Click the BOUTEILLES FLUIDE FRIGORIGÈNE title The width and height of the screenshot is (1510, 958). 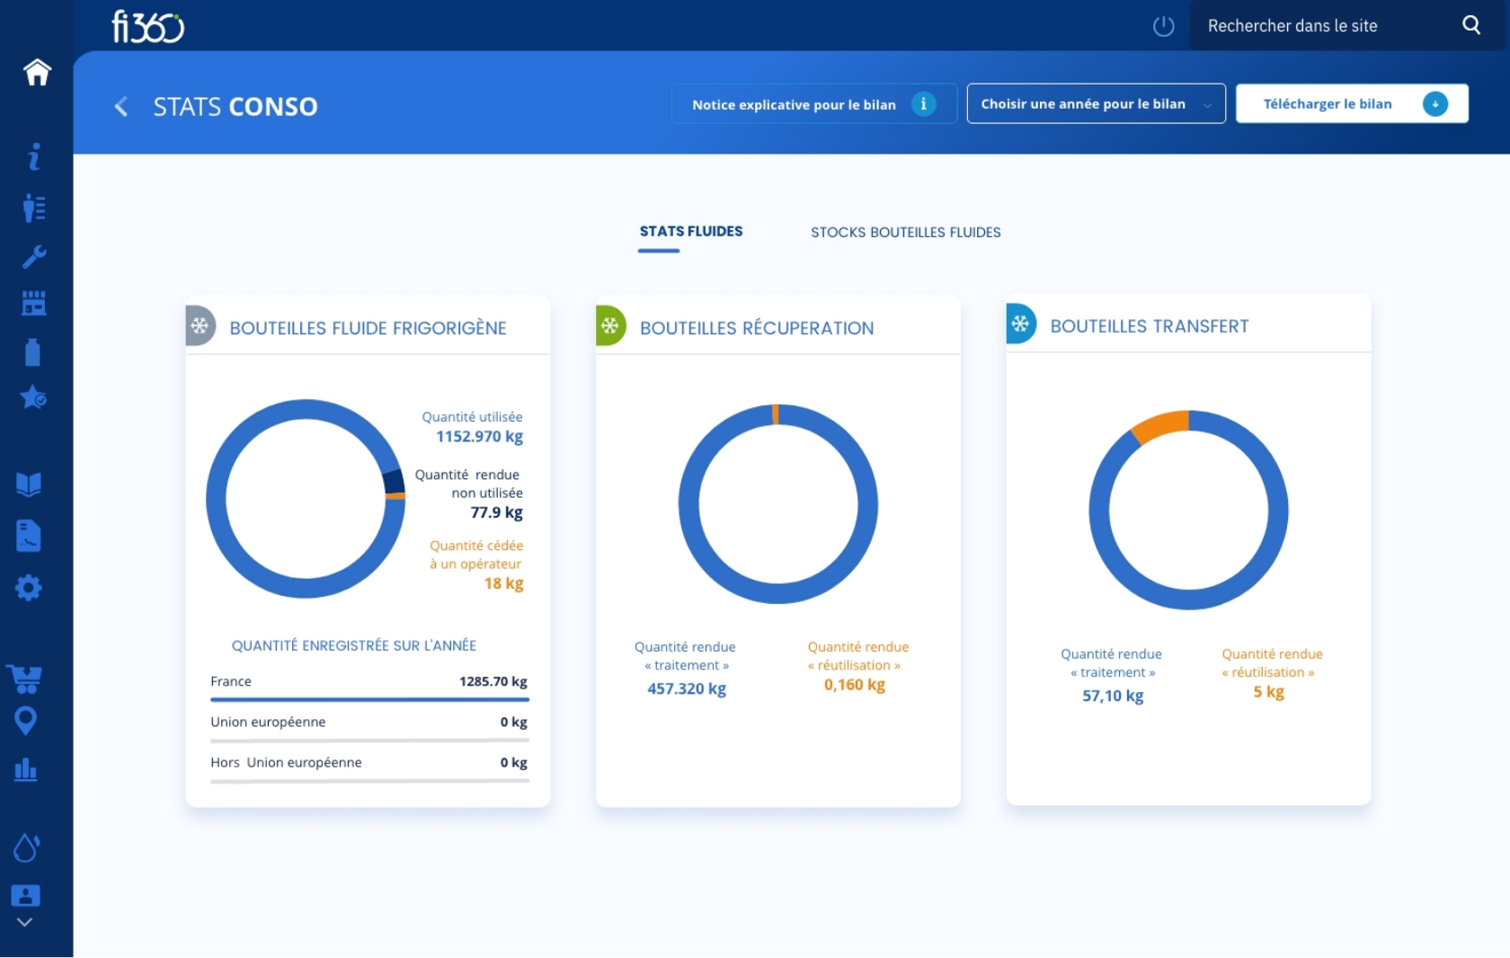click(x=368, y=328)
